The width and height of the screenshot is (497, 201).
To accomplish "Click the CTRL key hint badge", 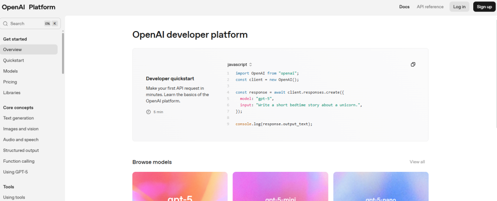I will [x=47, y=23].
